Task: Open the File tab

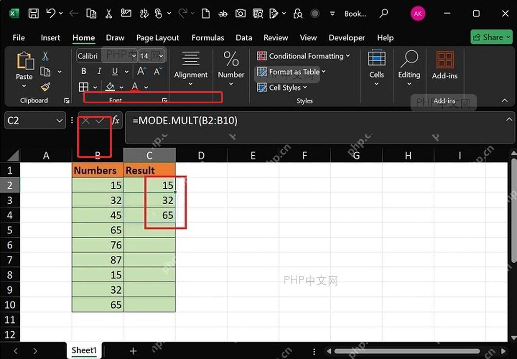Action: point(18,38)
